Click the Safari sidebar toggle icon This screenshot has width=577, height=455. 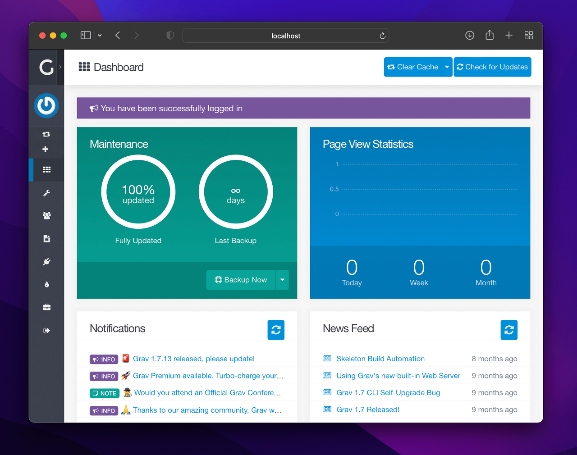point(86,35)
